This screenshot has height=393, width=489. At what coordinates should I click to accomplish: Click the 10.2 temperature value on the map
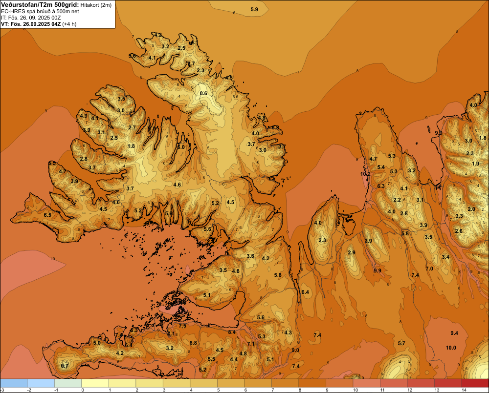coord(365,174)
